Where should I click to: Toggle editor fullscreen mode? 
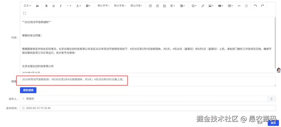[x=25, y=13]
